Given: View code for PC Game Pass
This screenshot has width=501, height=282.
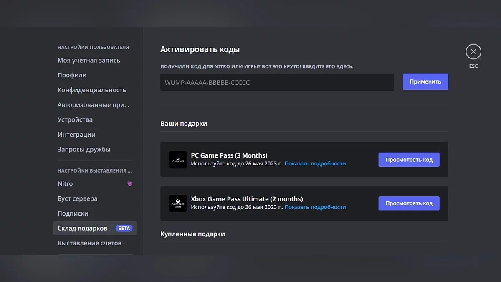Looking at the screenshot, I should 409,160.
